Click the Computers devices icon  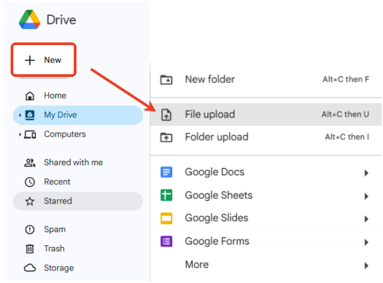[30, 135]
